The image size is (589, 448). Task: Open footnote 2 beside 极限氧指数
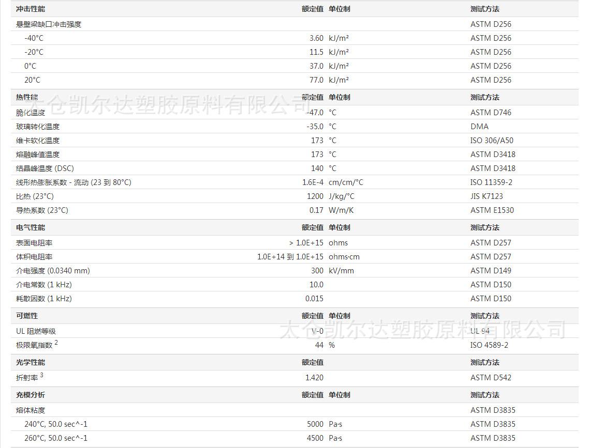pyautogui.click(x=56, y=343)
